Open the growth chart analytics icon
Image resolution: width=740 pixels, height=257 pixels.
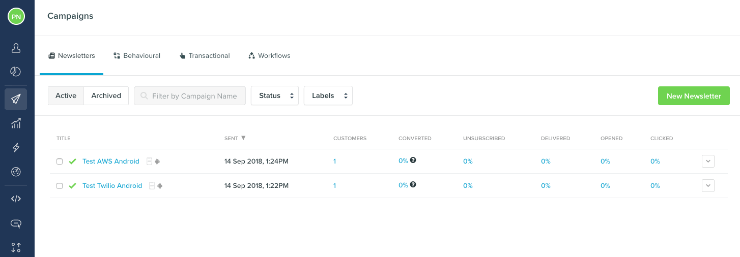[16, 123]
